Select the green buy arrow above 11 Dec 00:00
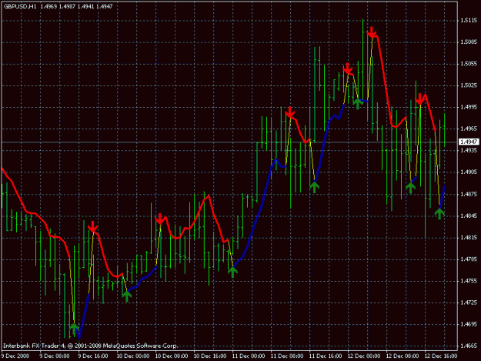The image size is (481, 361). [232, 272]
